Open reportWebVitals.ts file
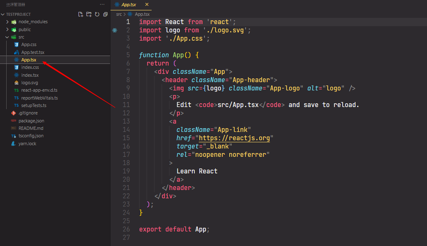 [39, 98]
